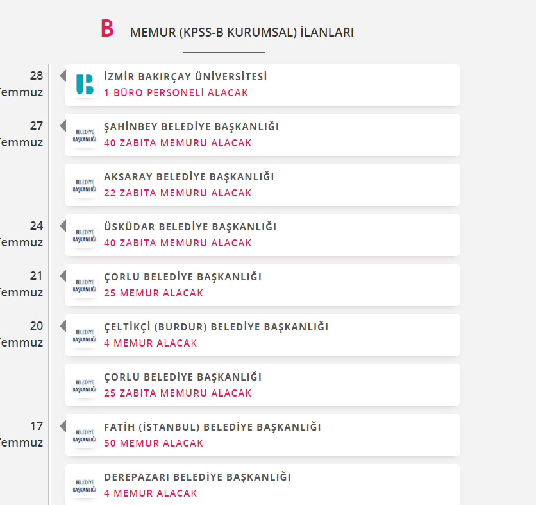The width and height of the screenshot is (536, 505).
Task: Click the pink B section letter icon
Action: click(107, 28)
